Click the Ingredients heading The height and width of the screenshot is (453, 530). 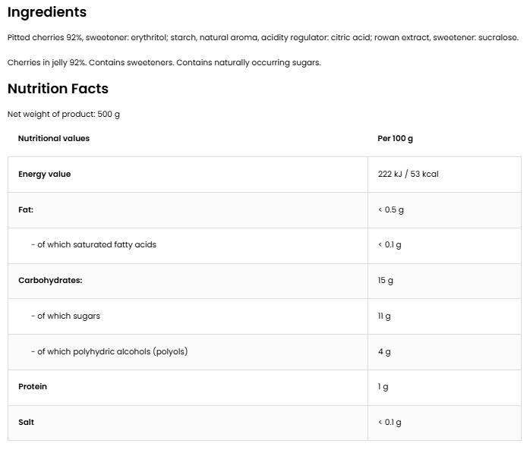click(x=47, y=12)
